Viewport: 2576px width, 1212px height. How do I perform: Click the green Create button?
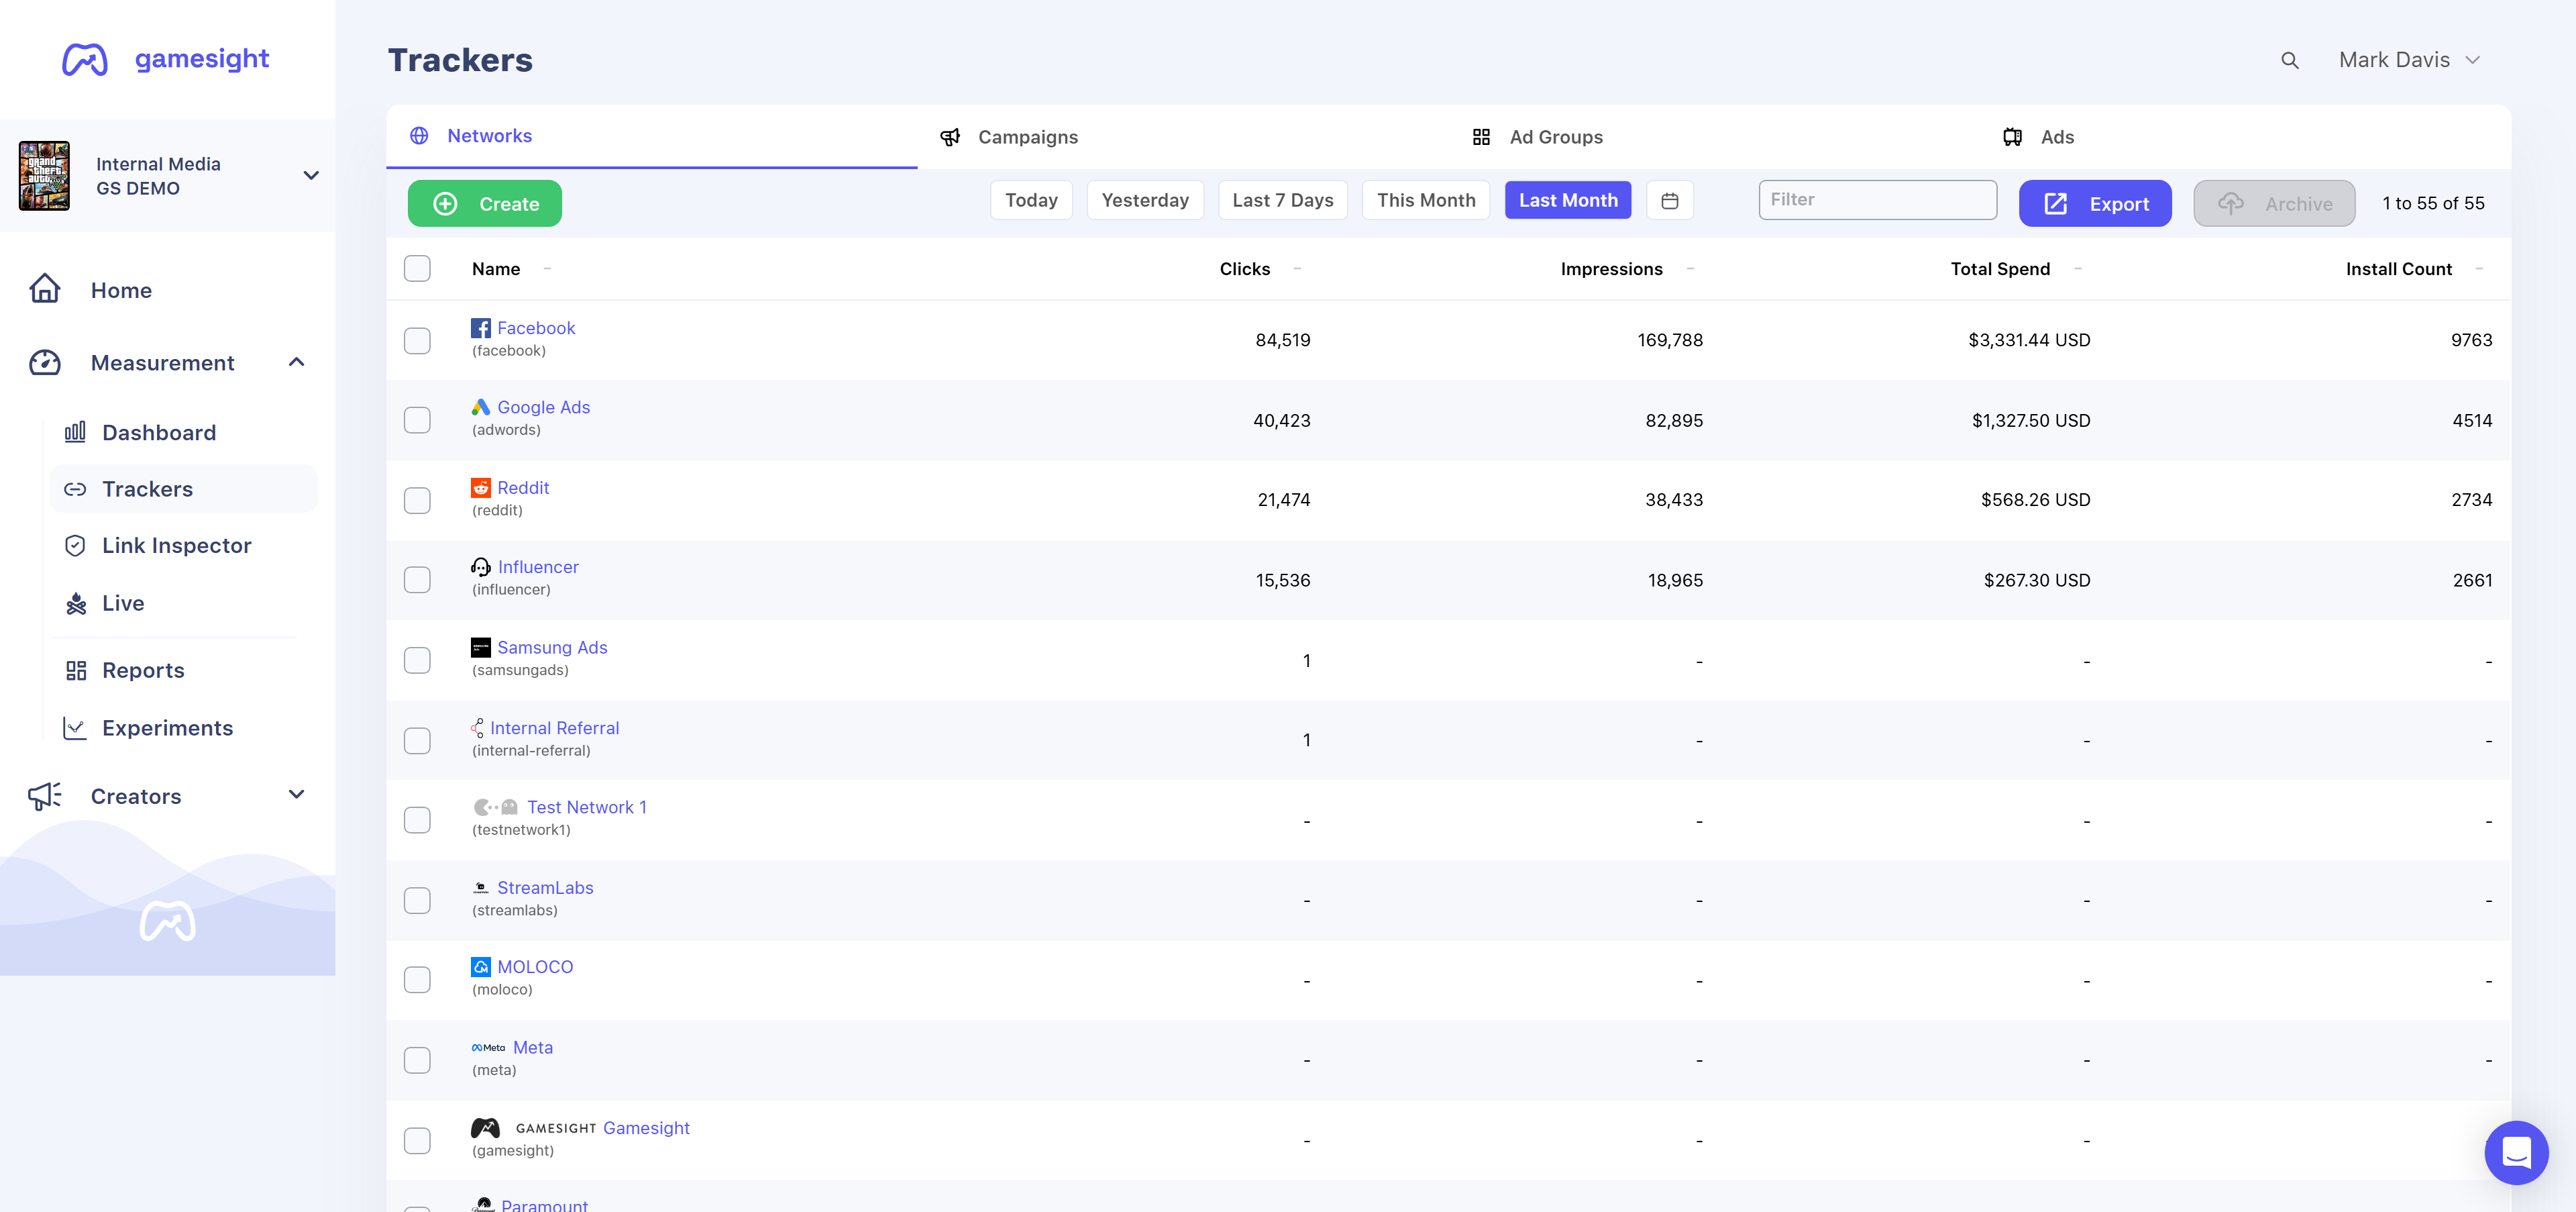coord(485,204)
